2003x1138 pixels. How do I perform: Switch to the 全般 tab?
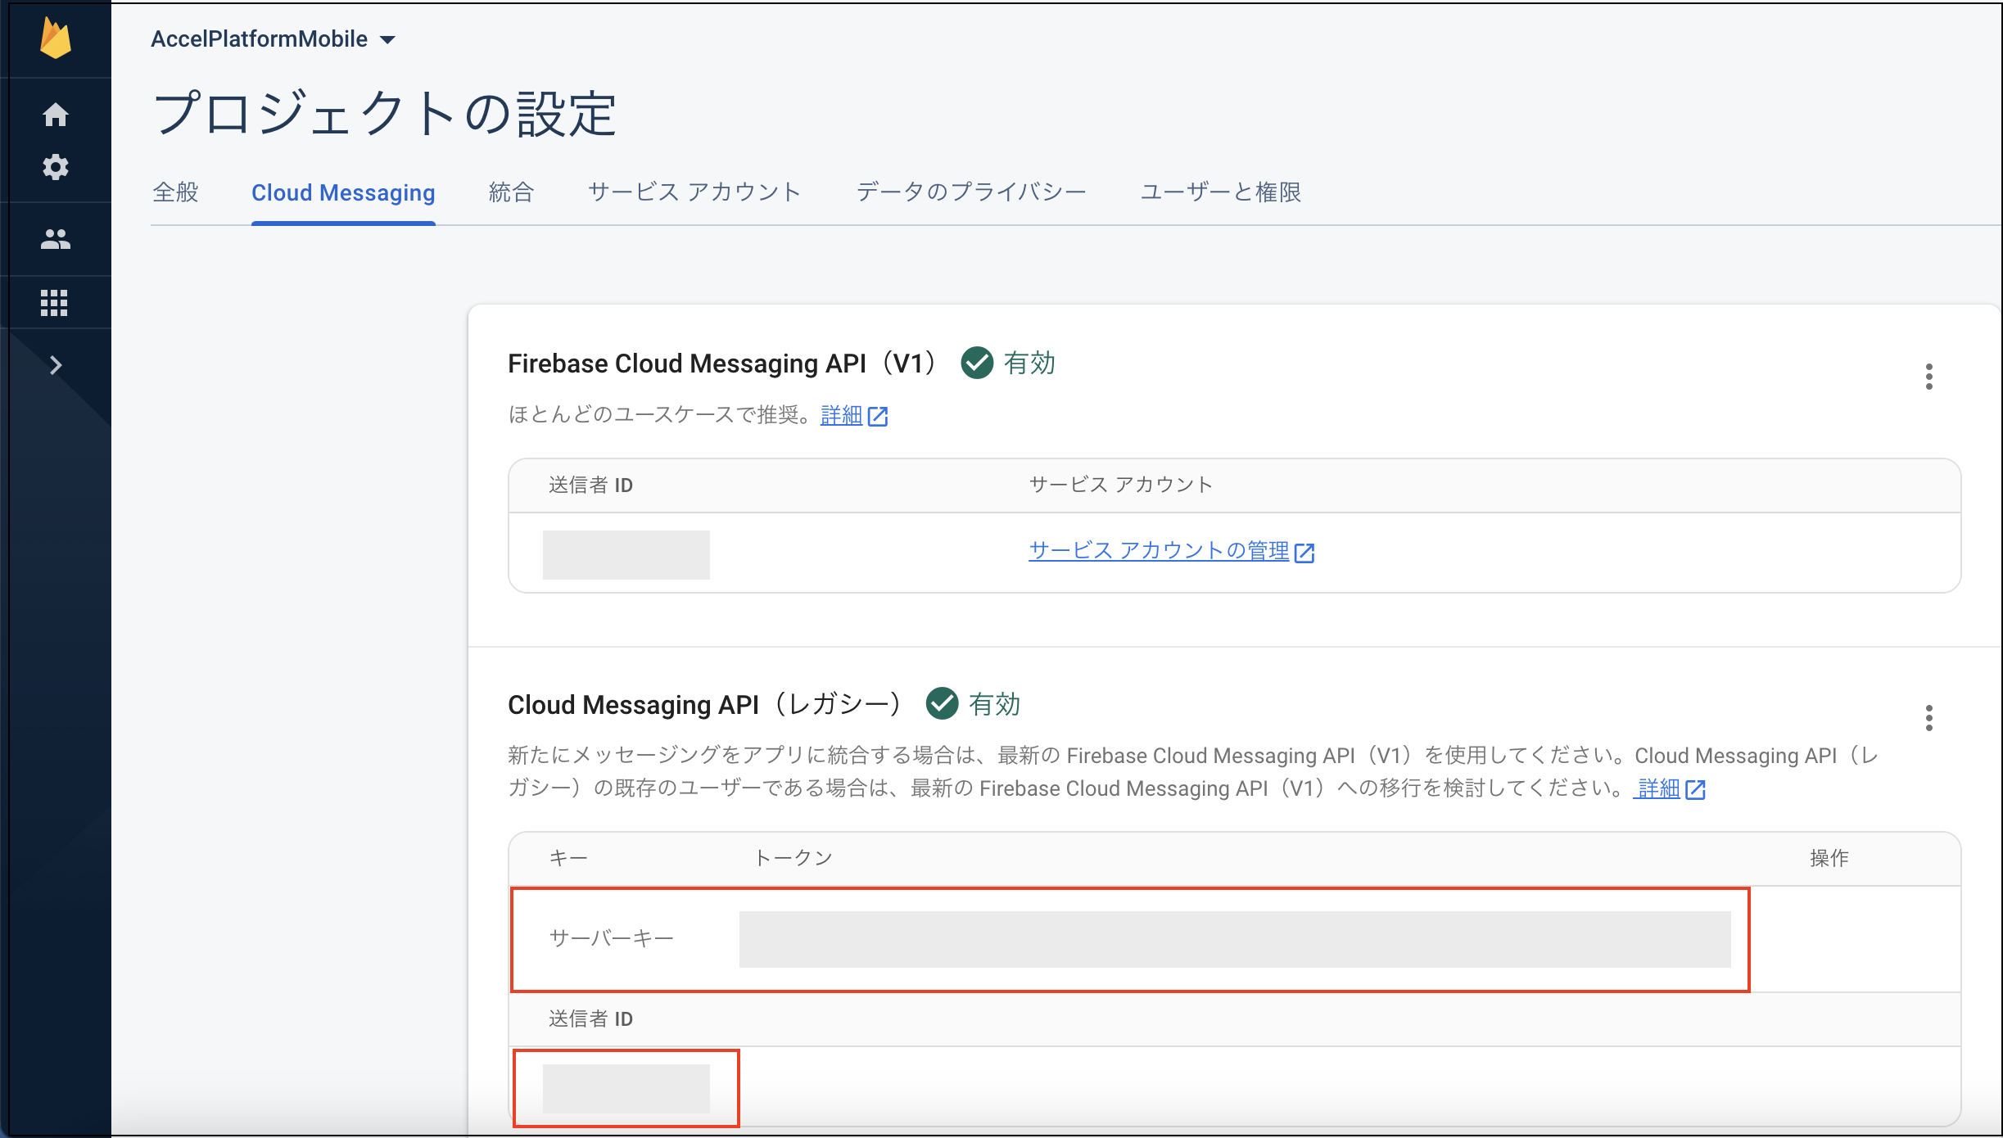coord(176,192)
